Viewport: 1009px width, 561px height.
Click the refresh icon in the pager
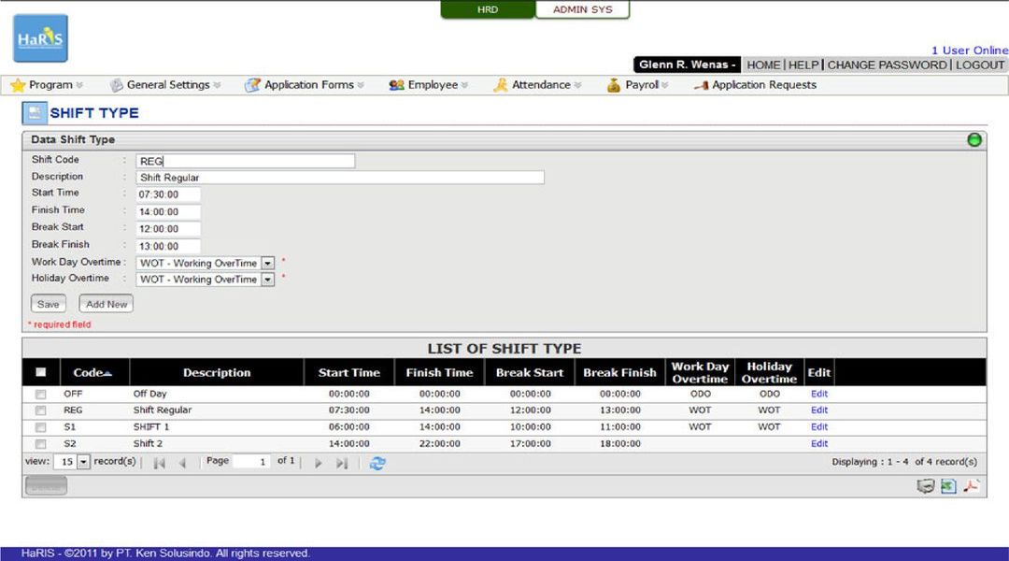(377, 463)
